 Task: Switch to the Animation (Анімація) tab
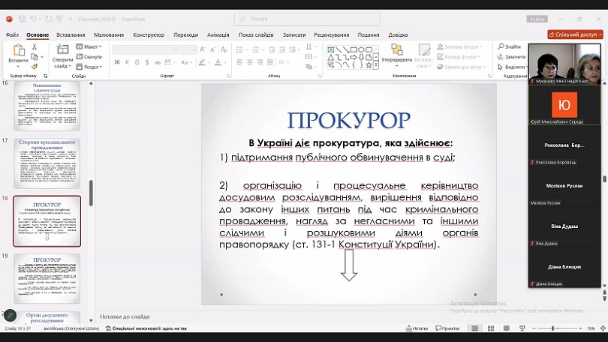point(218,34)
